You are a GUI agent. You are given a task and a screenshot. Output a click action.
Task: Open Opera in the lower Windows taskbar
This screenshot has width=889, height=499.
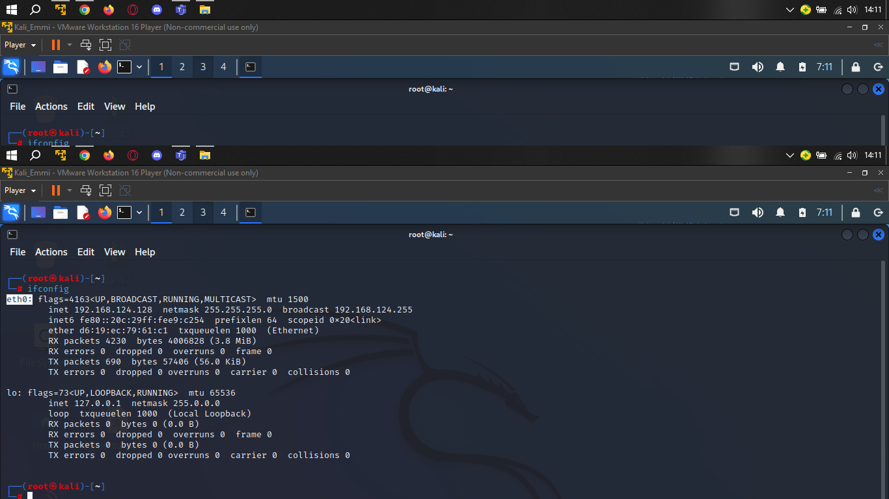click(x=133, y=155)
